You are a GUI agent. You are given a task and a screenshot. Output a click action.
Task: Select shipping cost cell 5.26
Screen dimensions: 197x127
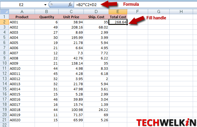(x=96, y=120)
